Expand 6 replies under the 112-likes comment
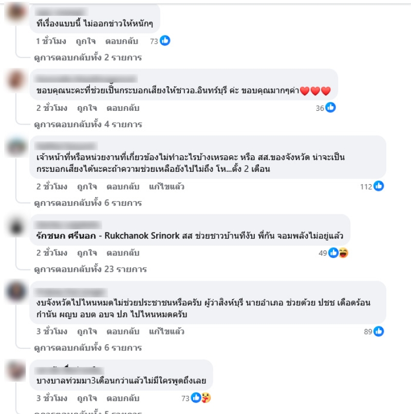 click(88, 203)
